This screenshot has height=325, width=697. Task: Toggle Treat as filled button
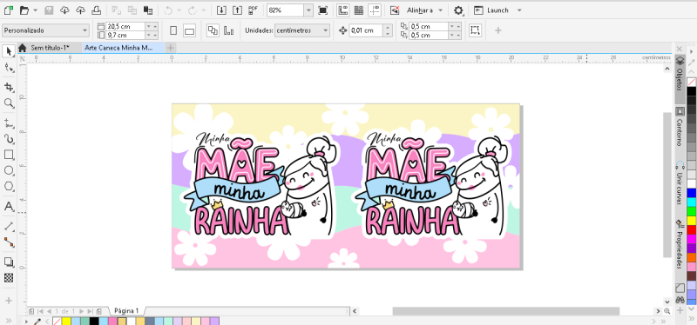475,30
